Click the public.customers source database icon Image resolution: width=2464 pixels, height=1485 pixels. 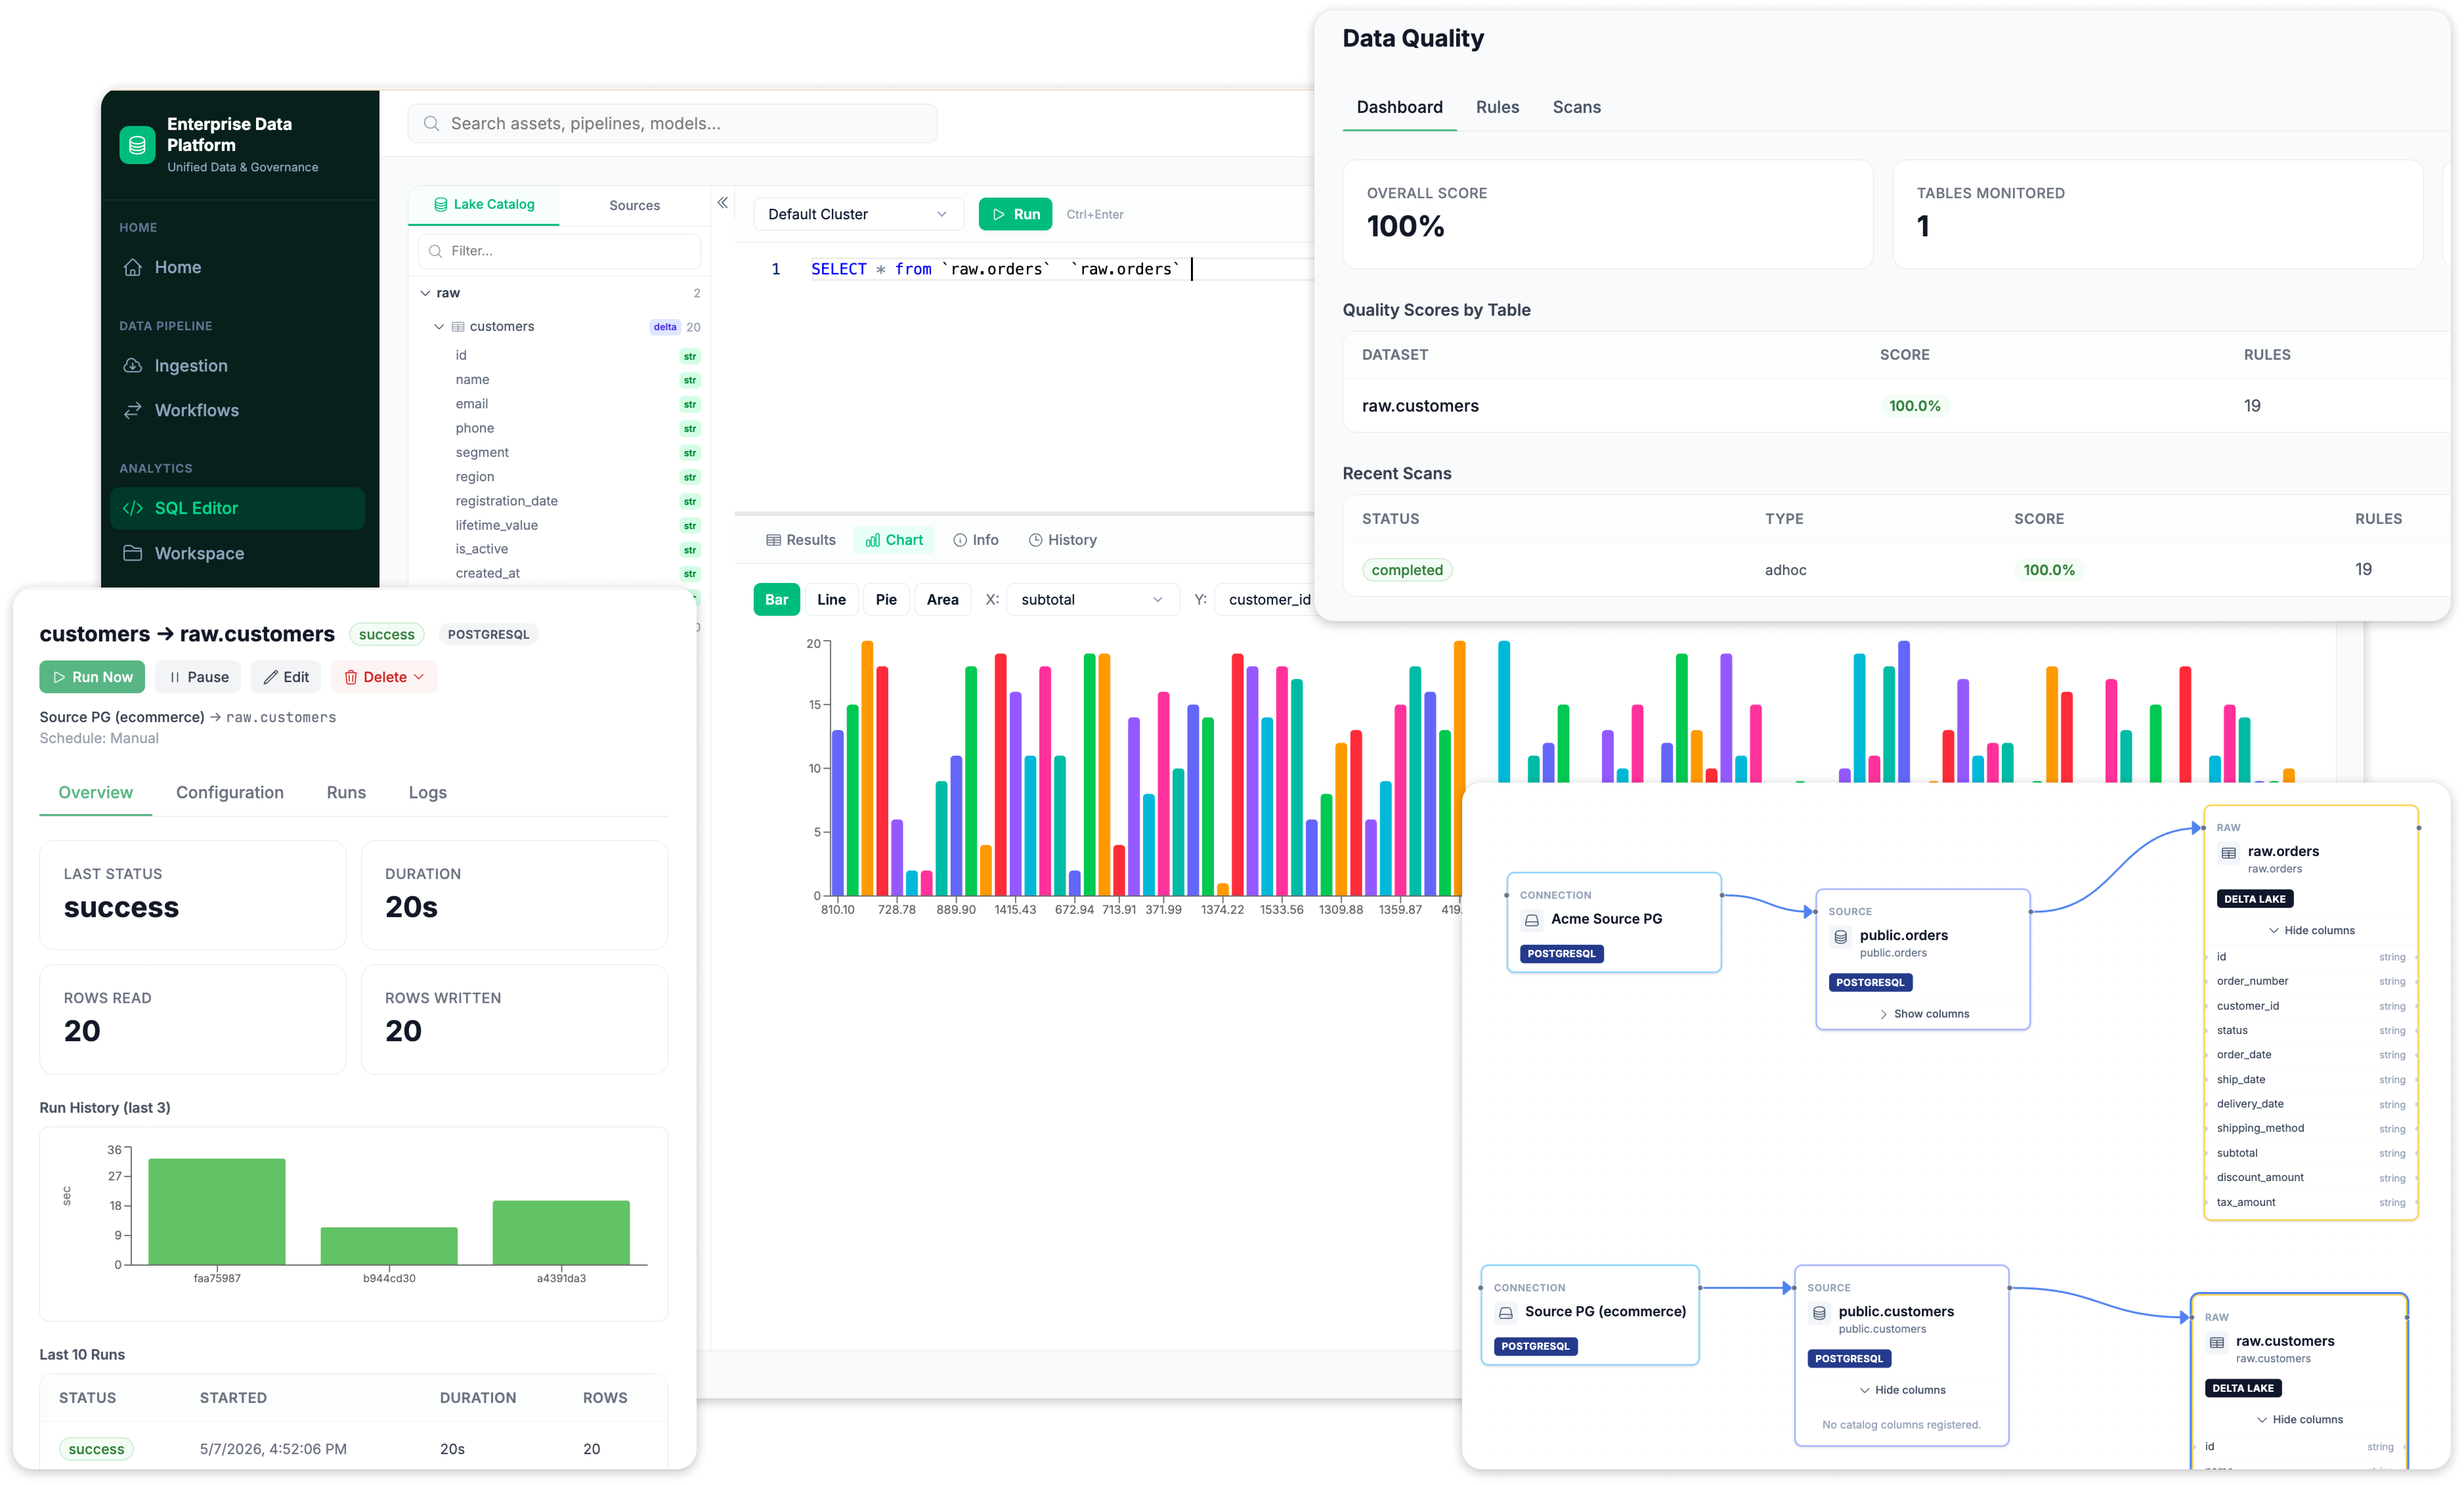[1819, 1313]
